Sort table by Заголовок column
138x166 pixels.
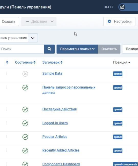point(52,62)
